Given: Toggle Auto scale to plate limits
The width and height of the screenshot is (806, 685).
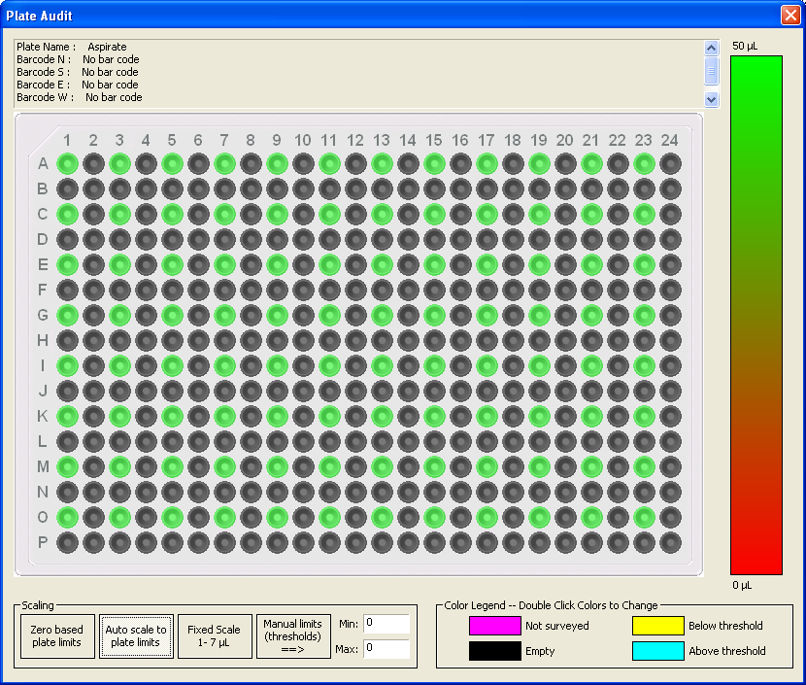Looking at the screenshot, I should pyautogui.click(x=135, y=636).
